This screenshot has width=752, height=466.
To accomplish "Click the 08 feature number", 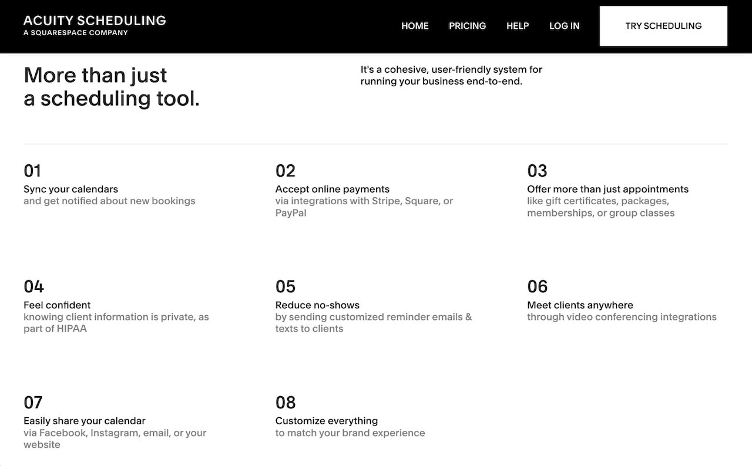I will pyautogui.click(x=286, y=403).
